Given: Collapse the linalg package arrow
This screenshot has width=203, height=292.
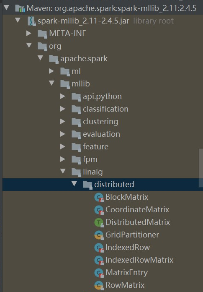Looking at the screenshot, I should (x=63, y=171).
